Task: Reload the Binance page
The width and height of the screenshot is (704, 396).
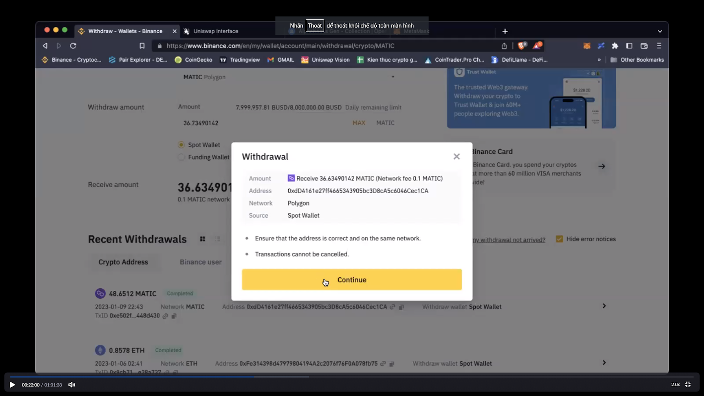Action: (73, 46)
